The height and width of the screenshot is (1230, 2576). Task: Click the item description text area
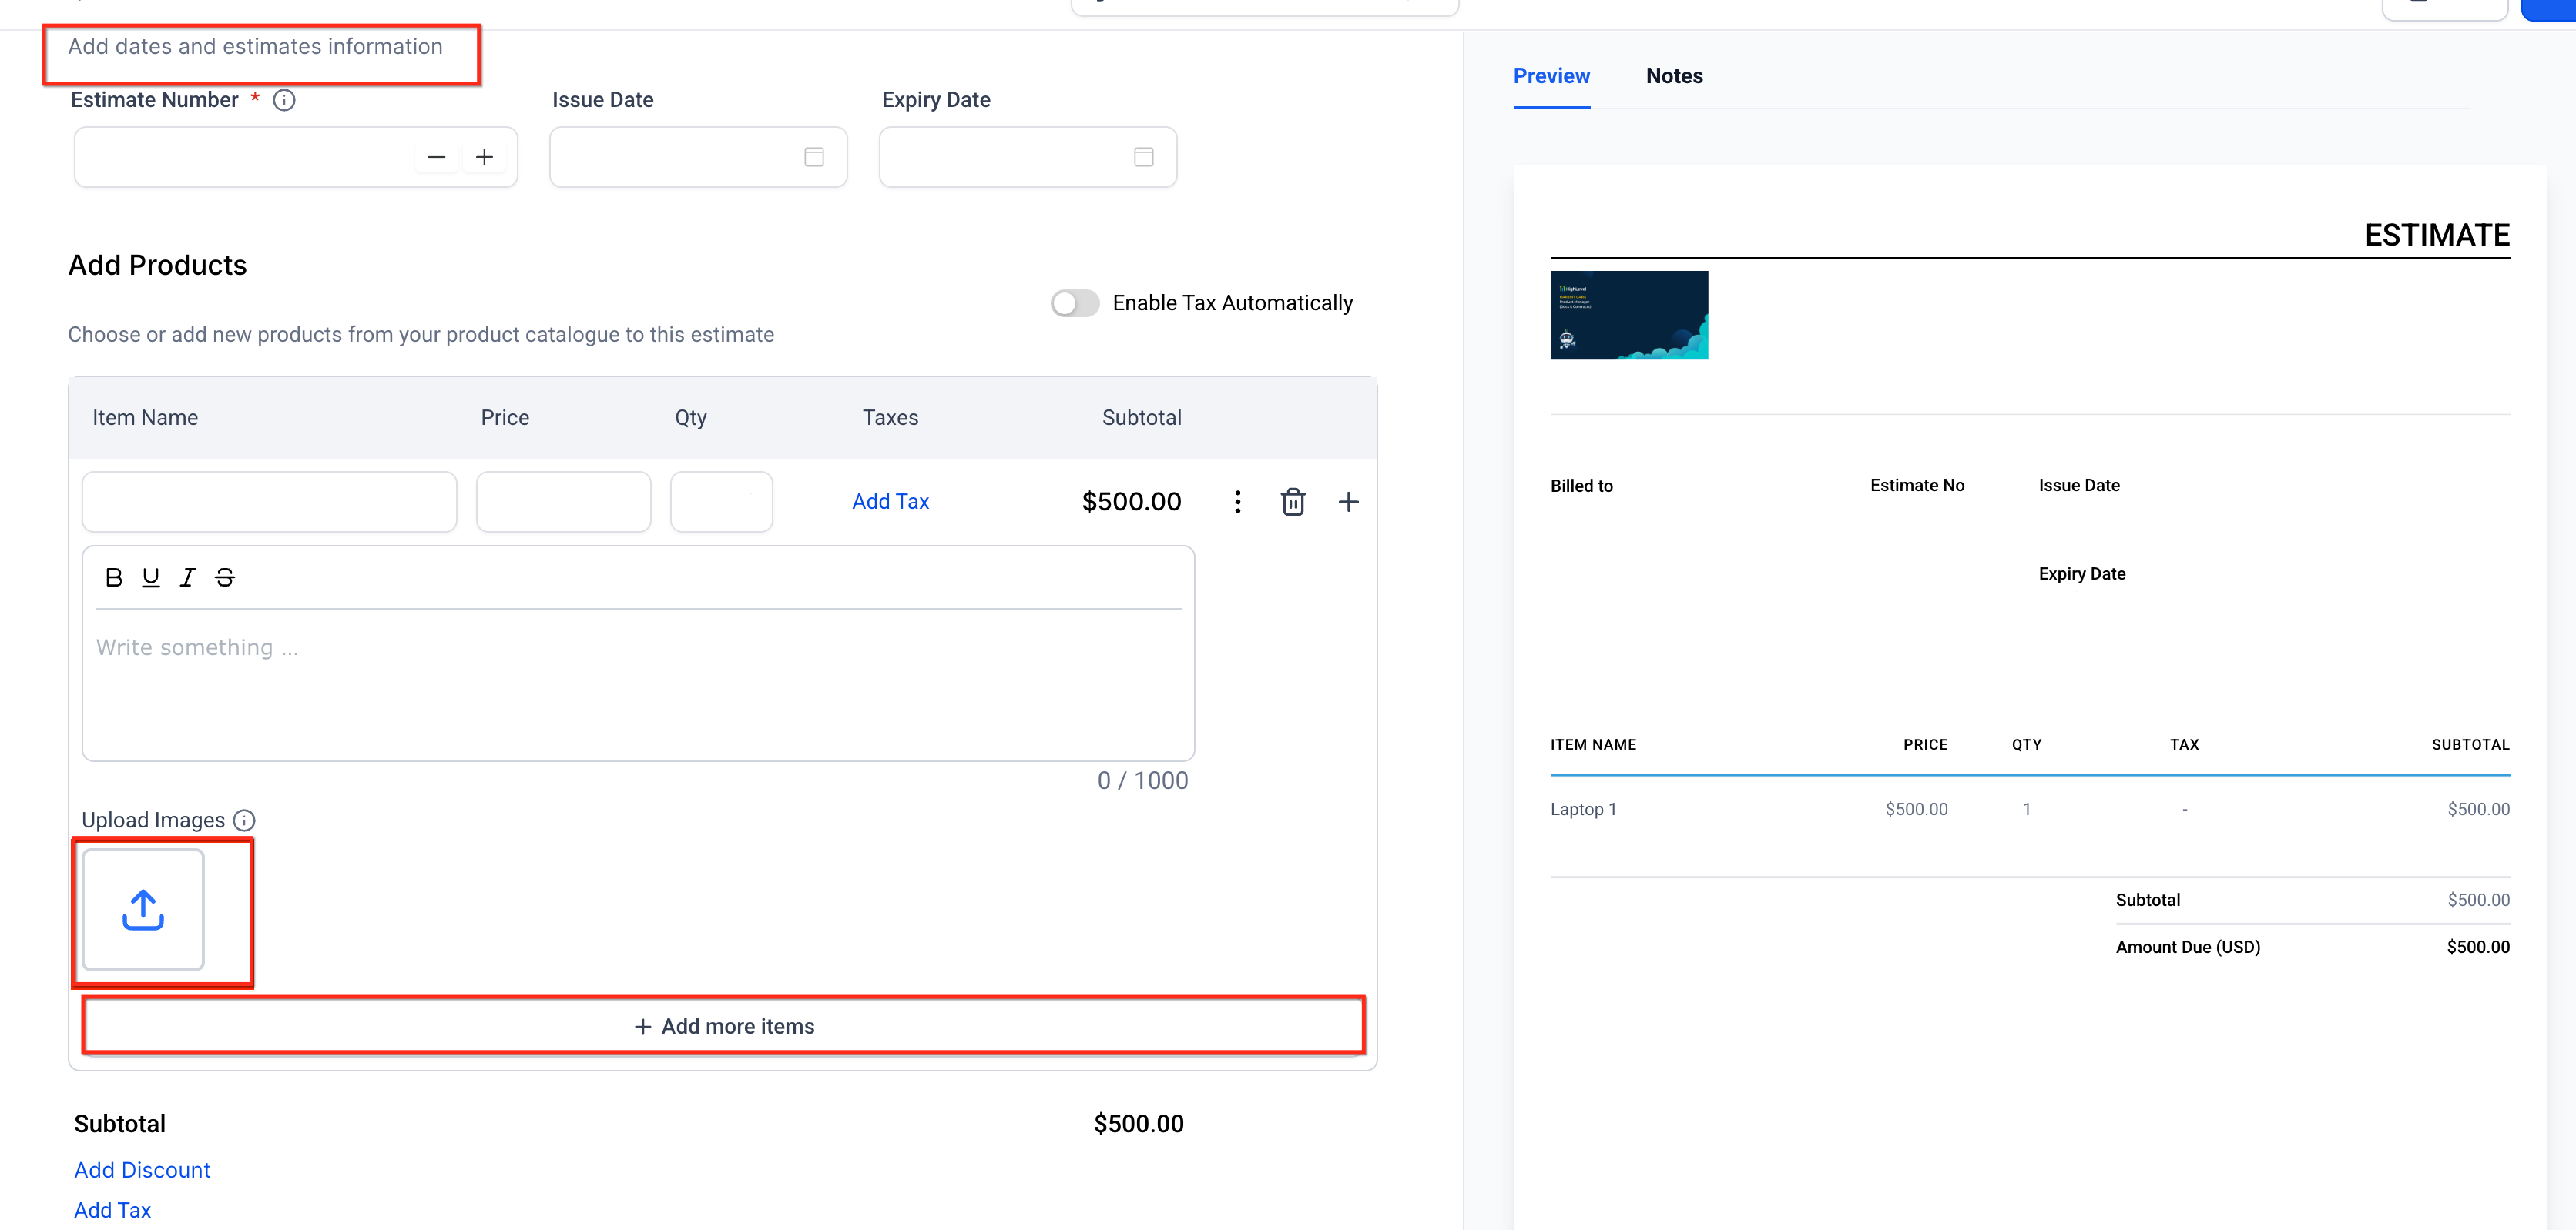pyautogui.click(x=638, y=680)
